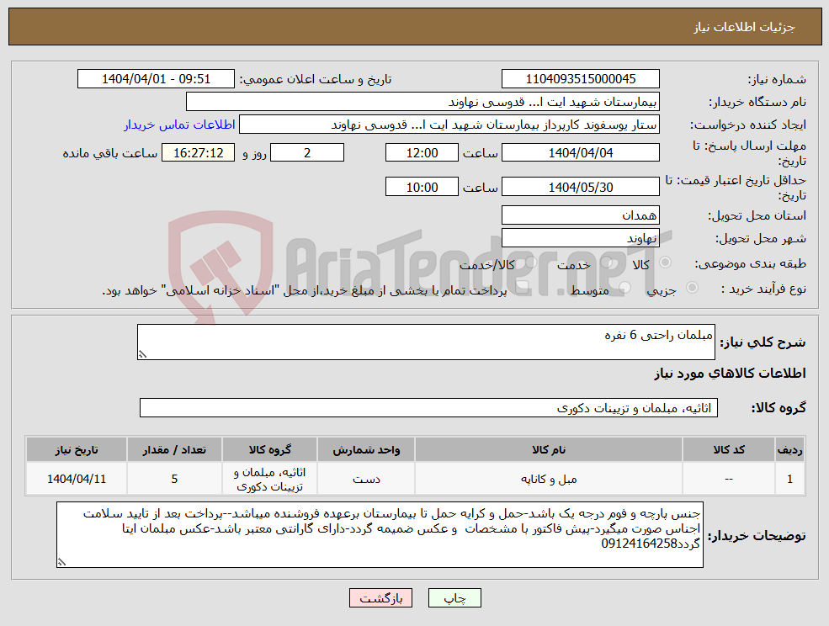Screen dimensions: 829x626
Task: Click the quantity cell 5
Action: [x=174, y=479]
